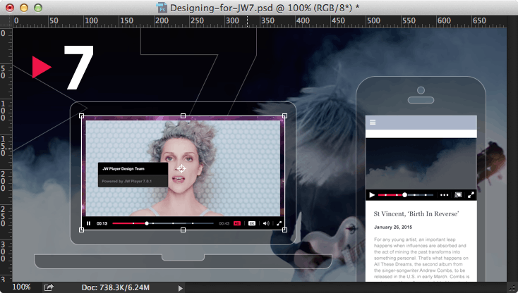The image size is (518, 293).
Task: Toggle the HD quality badge
Action: (x=237, y=223)
